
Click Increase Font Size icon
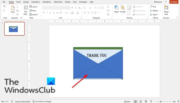tap(72, 8)
